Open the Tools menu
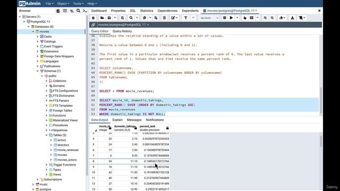340x191 pixels. click(x=78, y=4)
